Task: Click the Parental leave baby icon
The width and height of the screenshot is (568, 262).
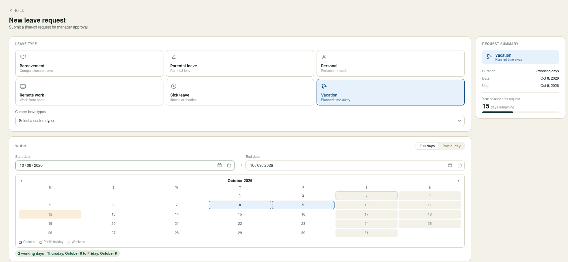Action: pos(173,57)
